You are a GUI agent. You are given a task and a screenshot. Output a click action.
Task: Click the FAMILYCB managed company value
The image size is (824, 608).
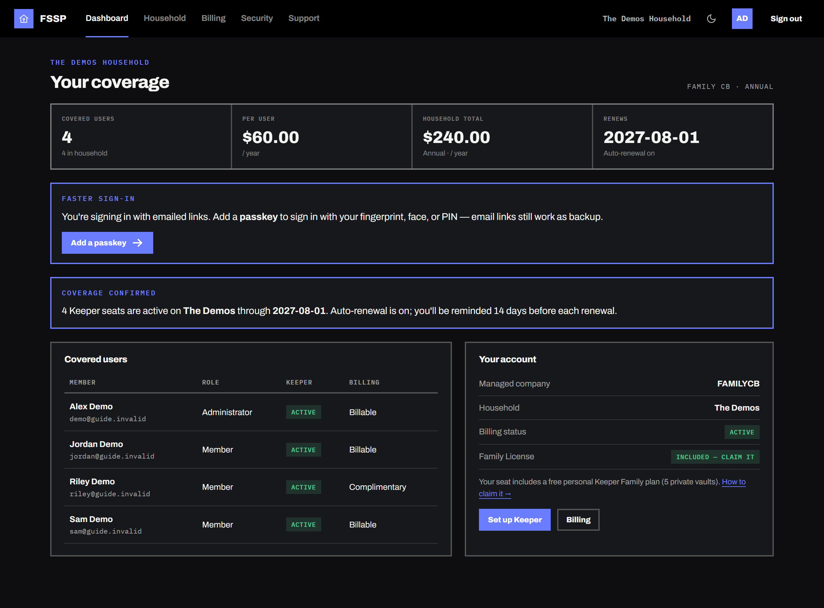pos(738,383)
